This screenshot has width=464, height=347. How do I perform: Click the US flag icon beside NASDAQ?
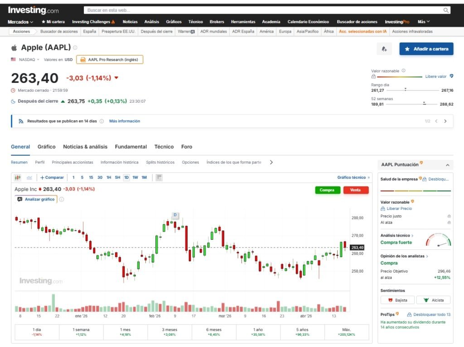point(13,59)
